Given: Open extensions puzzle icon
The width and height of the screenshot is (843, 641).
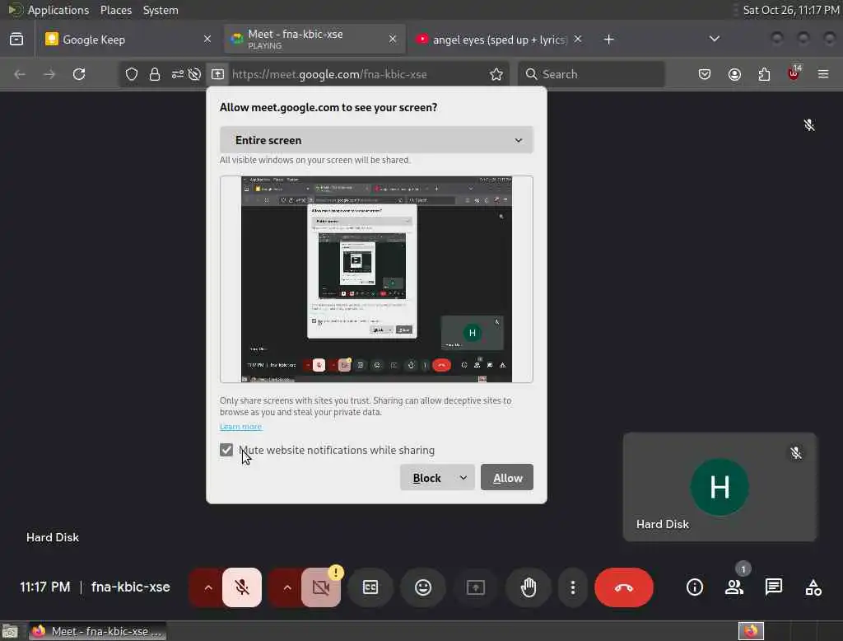Looking at the screenshot, I should tap(764, 74).
